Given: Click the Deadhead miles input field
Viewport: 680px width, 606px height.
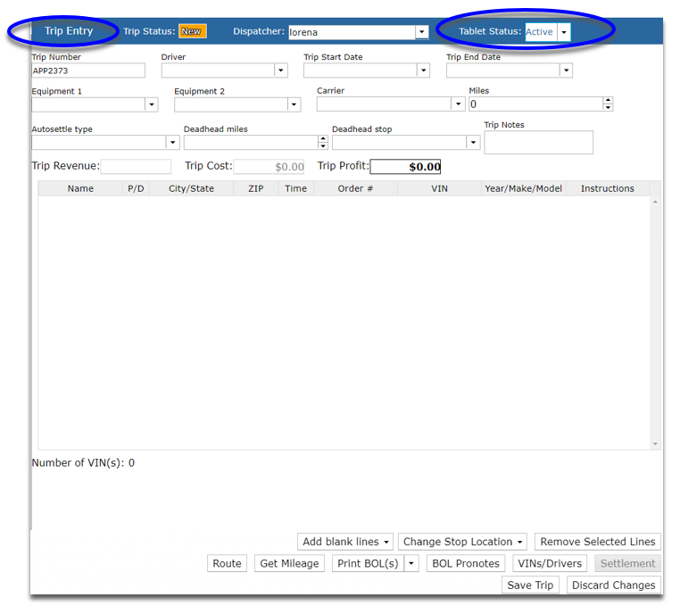Looking at the screenshot, I should [x=251, y=142].
